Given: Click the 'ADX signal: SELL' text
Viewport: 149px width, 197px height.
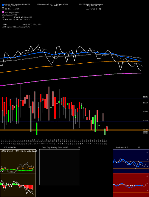Looking at the screenshot, I should [16, 27].
